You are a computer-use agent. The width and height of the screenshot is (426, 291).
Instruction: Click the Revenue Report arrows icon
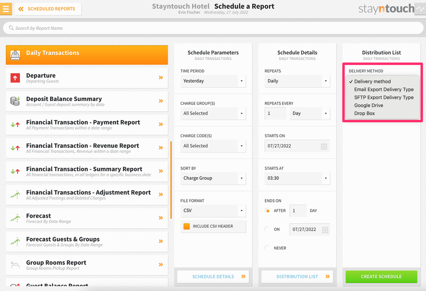click(15, 148)
